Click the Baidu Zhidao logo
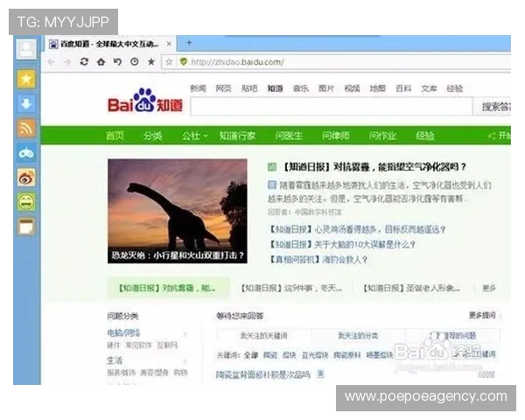 tap(145, 101)
